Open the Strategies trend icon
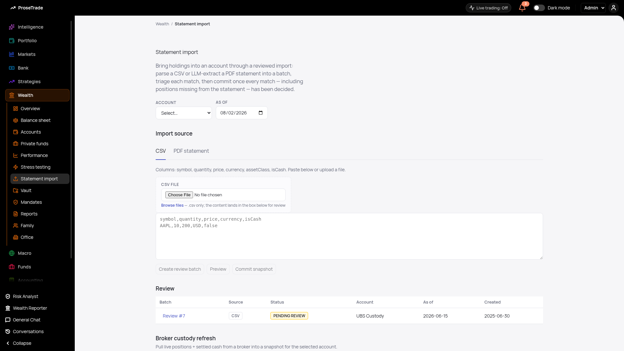The height and width of the screenshot is (351, 624). click(x=12, y=82)
